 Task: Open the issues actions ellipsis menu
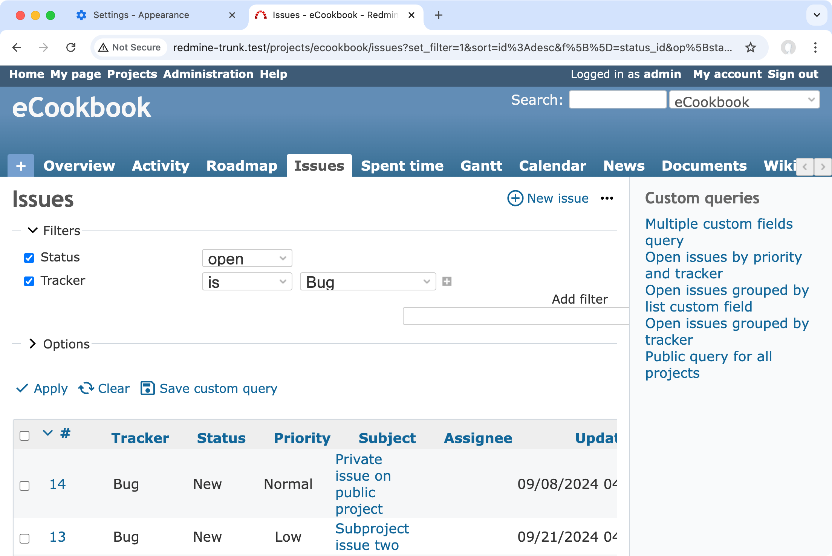(x=607, y=198)
